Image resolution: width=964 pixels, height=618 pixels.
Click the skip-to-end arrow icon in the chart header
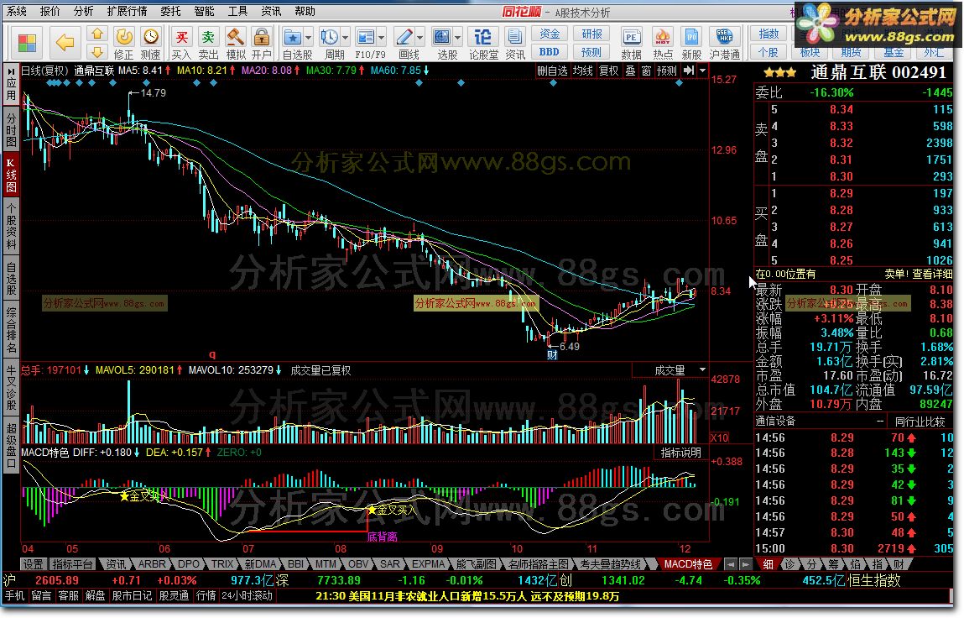689,71
